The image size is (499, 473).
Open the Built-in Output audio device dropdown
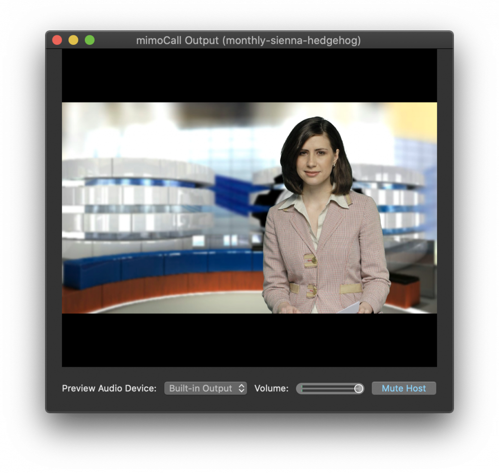point(205,388)
